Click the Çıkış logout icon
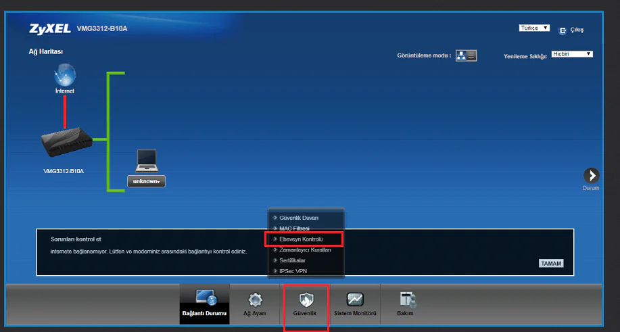The width and height of the screenshot is (620, 332). pyautogui.click(x=563, y=30)
